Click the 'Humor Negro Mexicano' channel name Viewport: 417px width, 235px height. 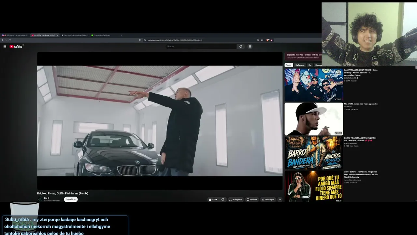click(352, 180)
